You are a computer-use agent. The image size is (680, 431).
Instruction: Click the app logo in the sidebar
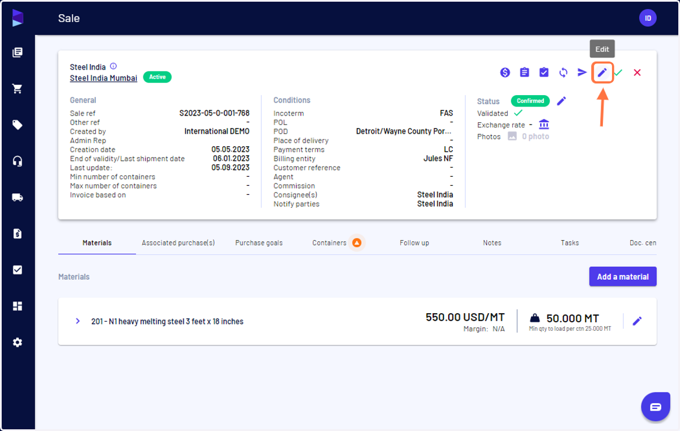pos(18,18)
